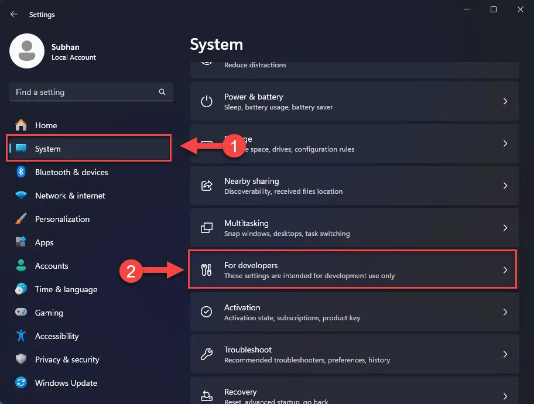Screen dimensions: 534x404
Task: Open Accounts settings section
Action: (91, 265)
